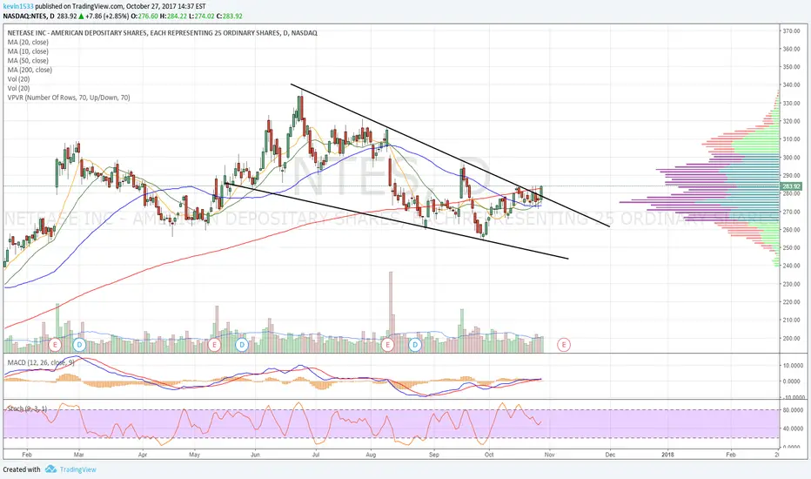Click the Dec label on time axis
The height and width of the screenshot is (479, 811).
[x=610, y=455]
